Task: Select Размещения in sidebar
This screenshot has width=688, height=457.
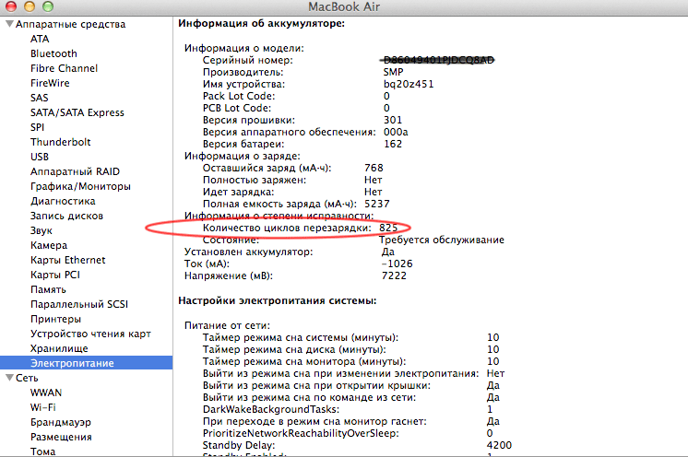Action: 61,437
